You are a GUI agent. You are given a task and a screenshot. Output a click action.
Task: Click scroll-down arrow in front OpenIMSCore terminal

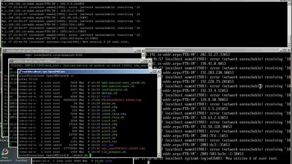click(x=159, y=155)
